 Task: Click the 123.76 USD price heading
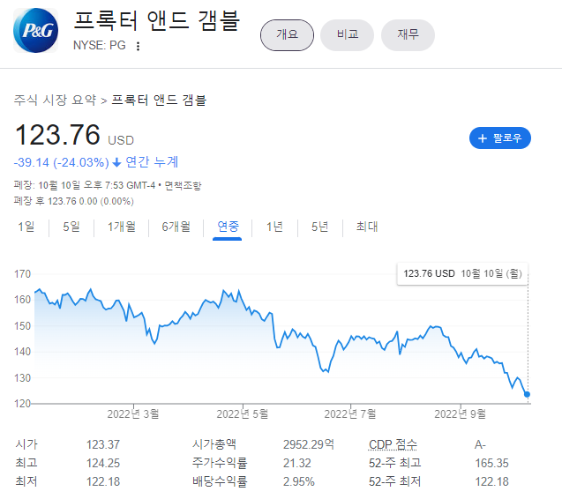pyautogui.click(x=74, y=135)
